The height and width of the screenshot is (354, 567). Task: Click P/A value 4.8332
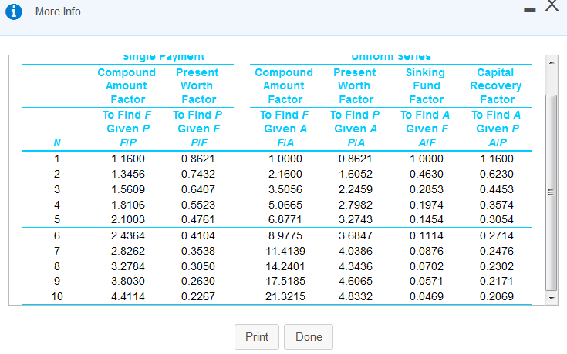[x=356, y=296]
